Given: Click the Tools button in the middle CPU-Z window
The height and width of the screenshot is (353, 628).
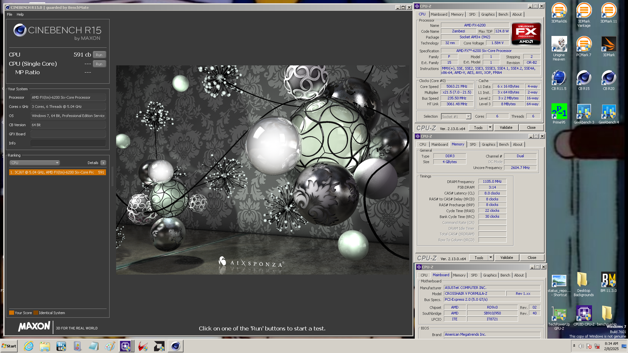Looking at the screenshot, I should point(479,258).
